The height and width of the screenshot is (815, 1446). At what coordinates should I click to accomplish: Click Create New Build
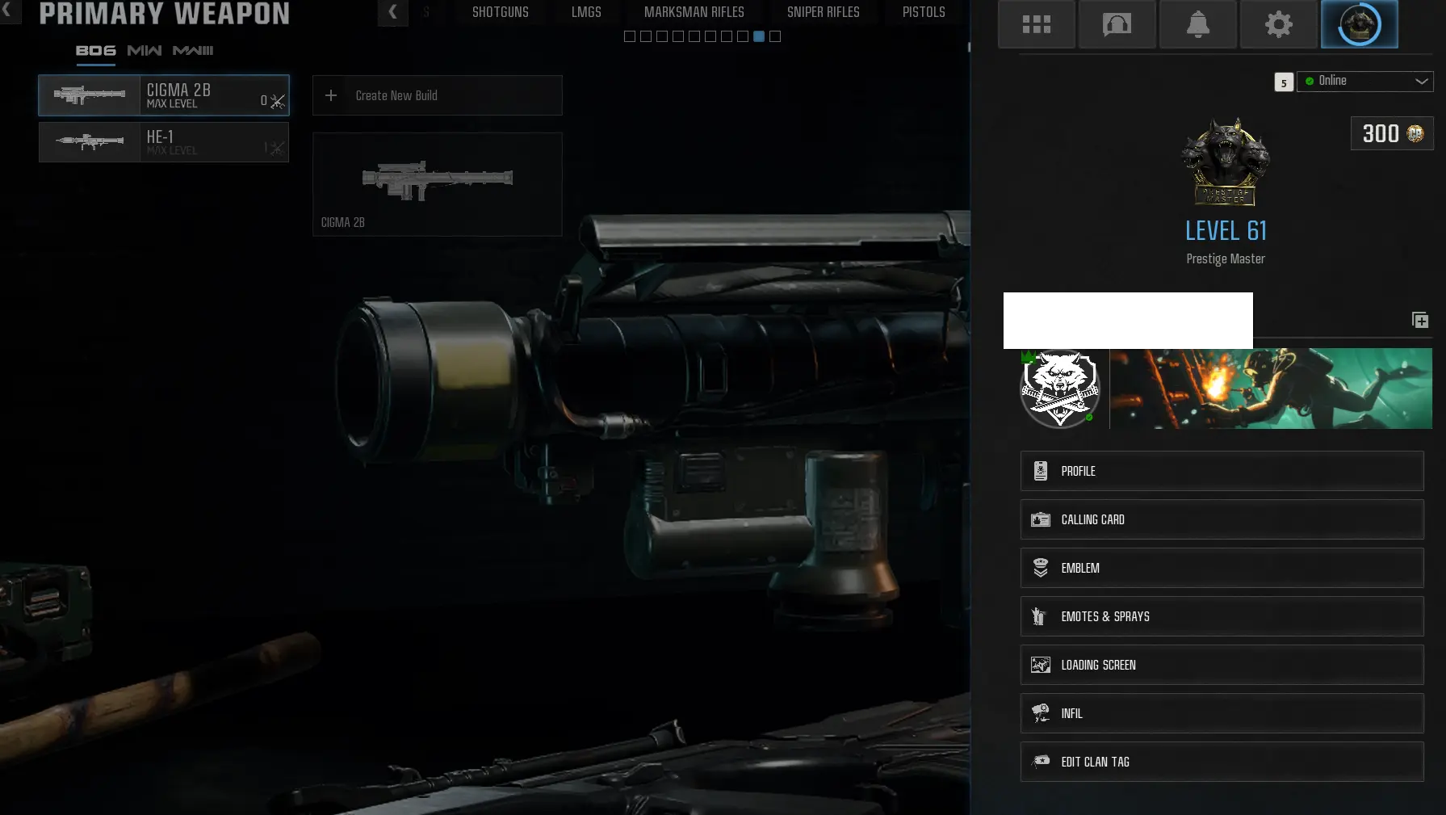click(x=438, y=95)
